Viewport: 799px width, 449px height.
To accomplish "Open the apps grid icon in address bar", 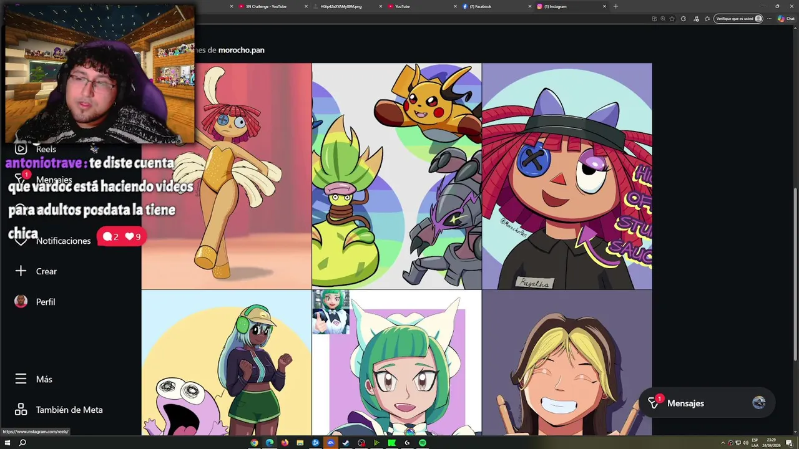I will pyautogui.click(x=654, y=19).
